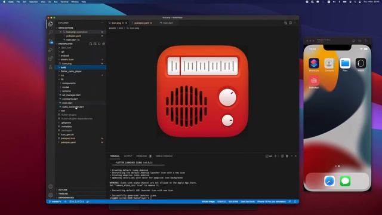Open the Contacts app in the simulator
Viewport: 382px width, 215px height.
pos(329,63)
